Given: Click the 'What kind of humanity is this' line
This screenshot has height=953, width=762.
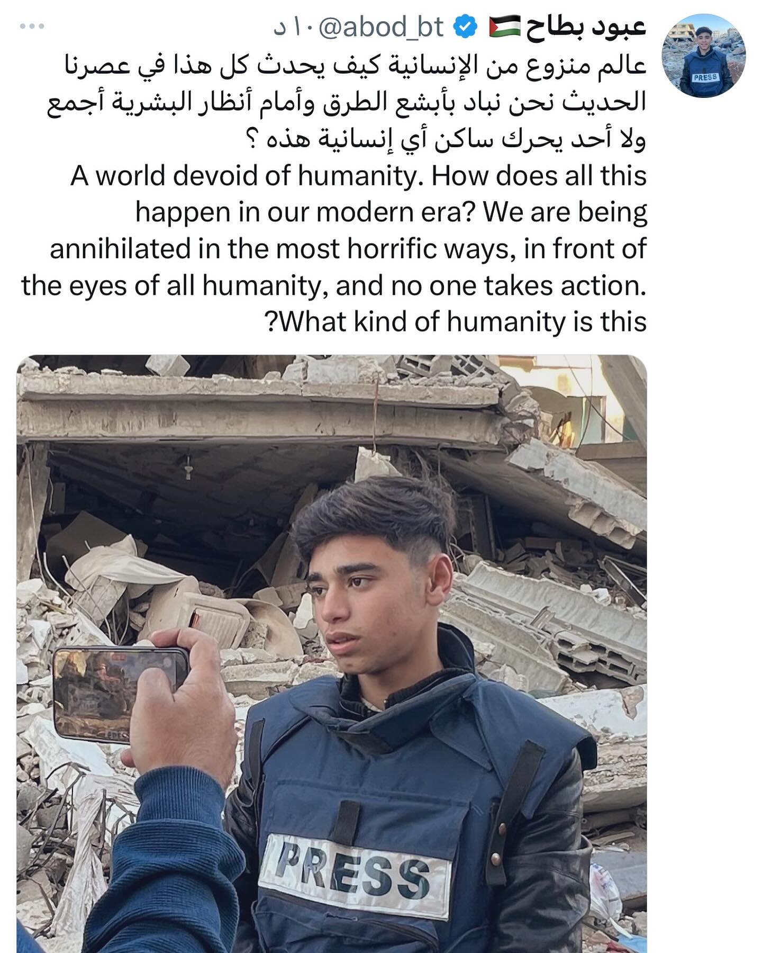Looking at the screenshot, I should pyautogui.click(x=456, y=322).
